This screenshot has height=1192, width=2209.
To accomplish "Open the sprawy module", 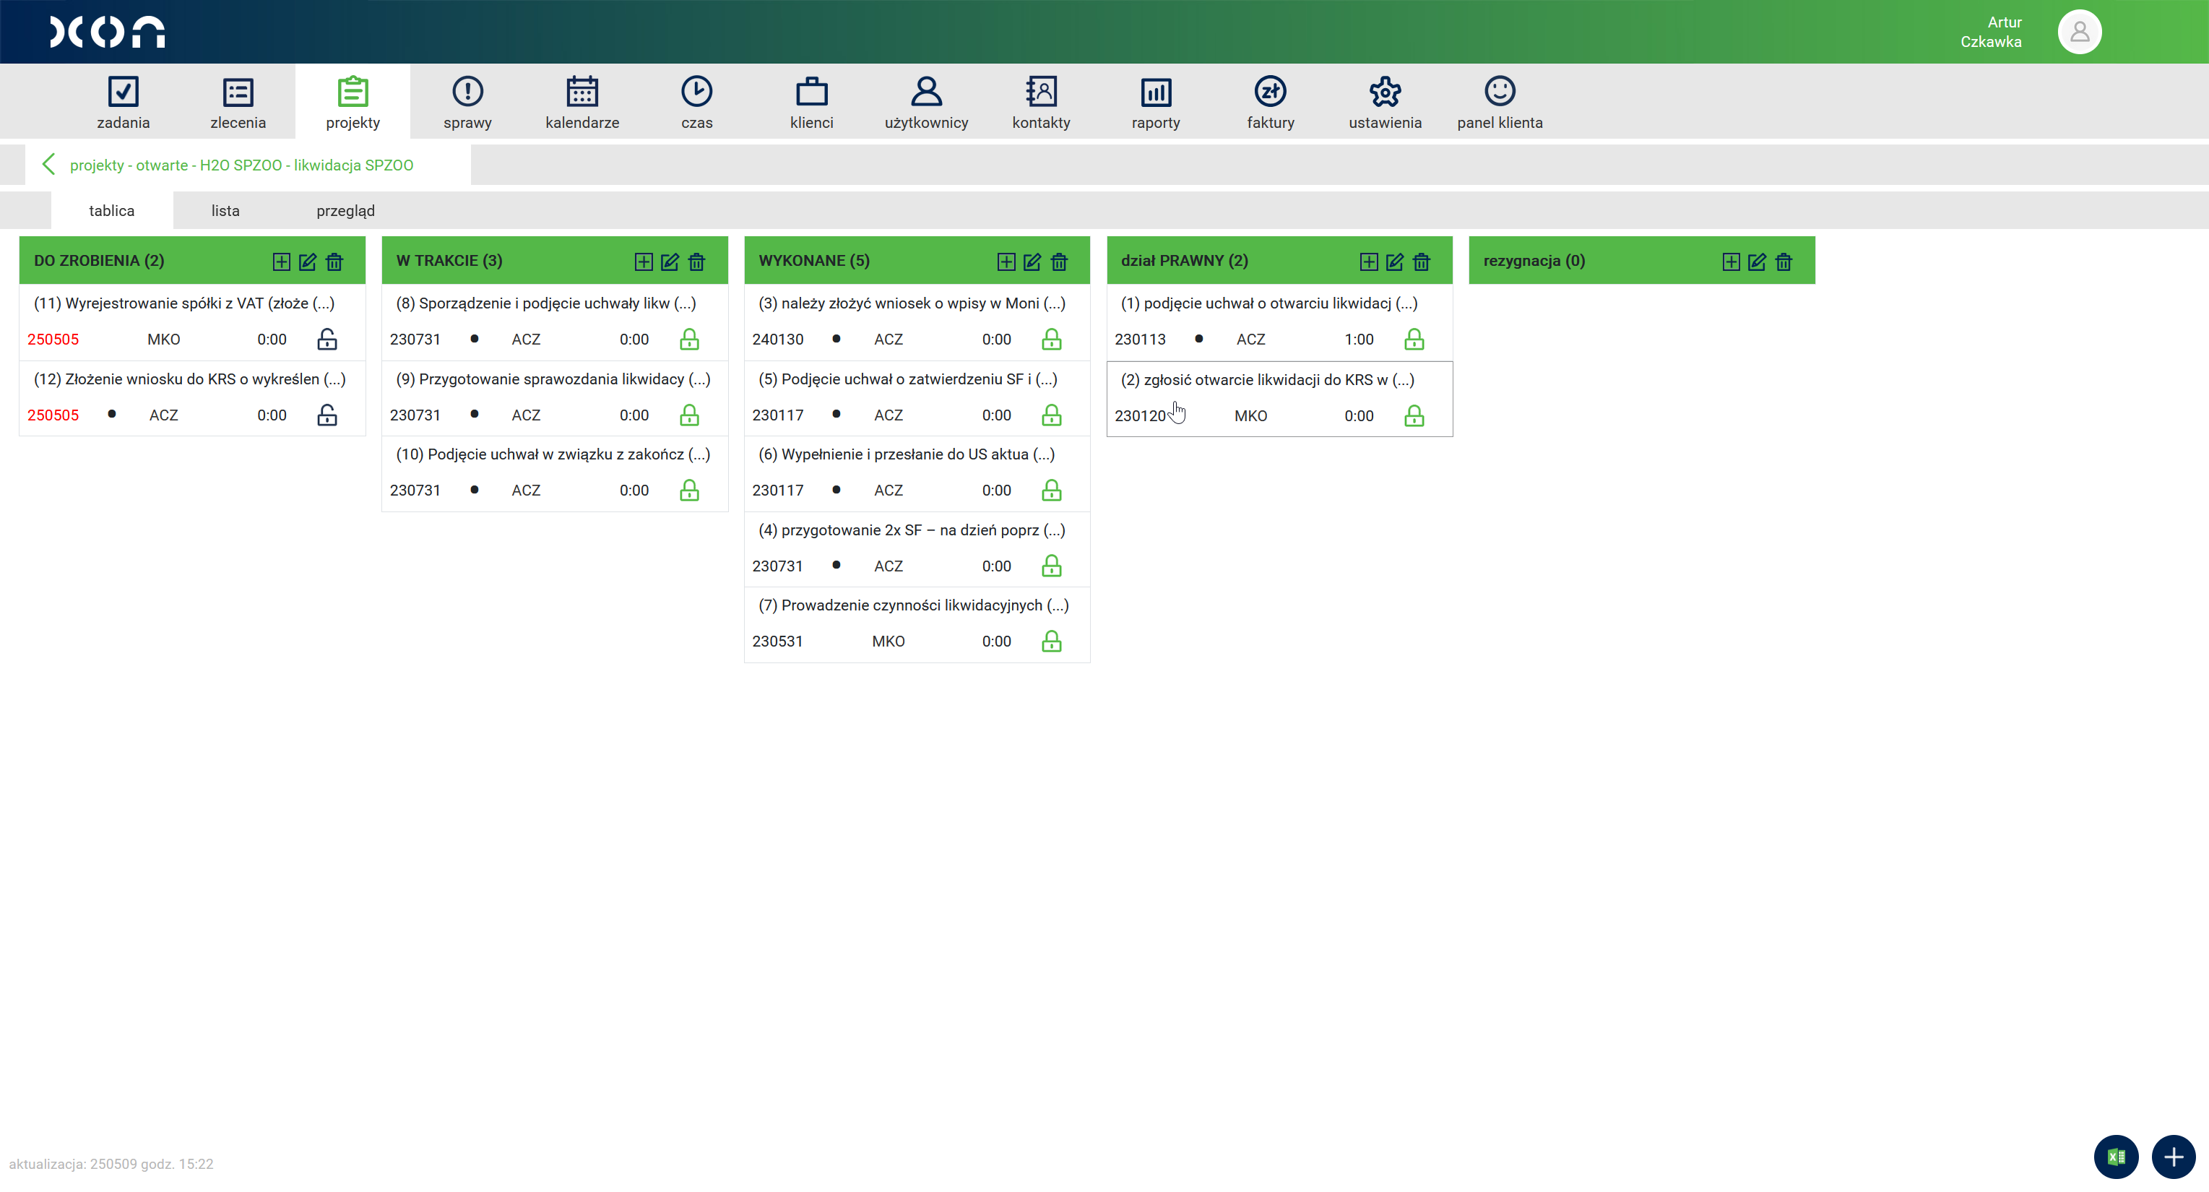I will (467, 102).
